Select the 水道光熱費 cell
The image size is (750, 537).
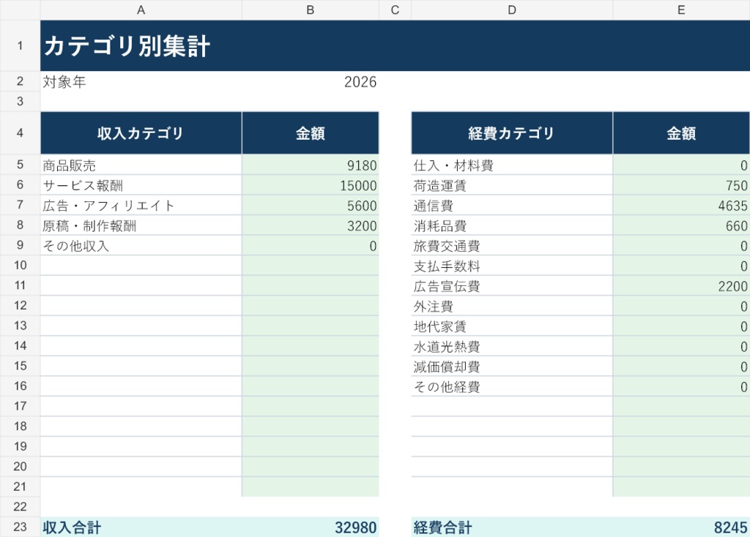(512, 345)
